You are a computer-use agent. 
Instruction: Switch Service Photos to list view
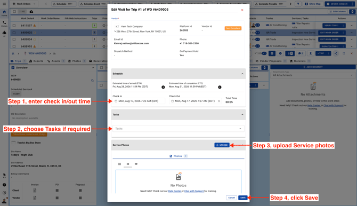click(x=128, y=164)
